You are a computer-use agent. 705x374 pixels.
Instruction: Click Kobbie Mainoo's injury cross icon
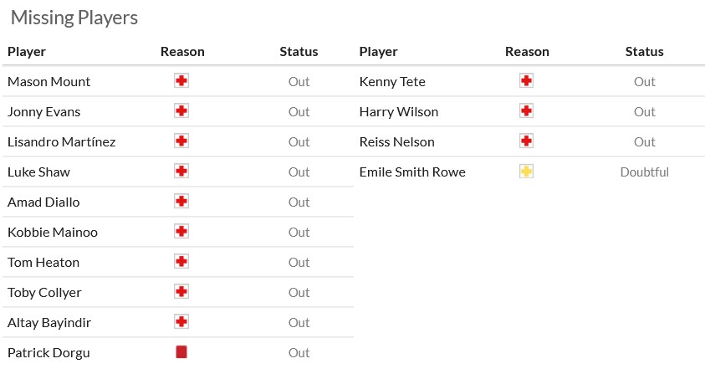coord(181,232)
